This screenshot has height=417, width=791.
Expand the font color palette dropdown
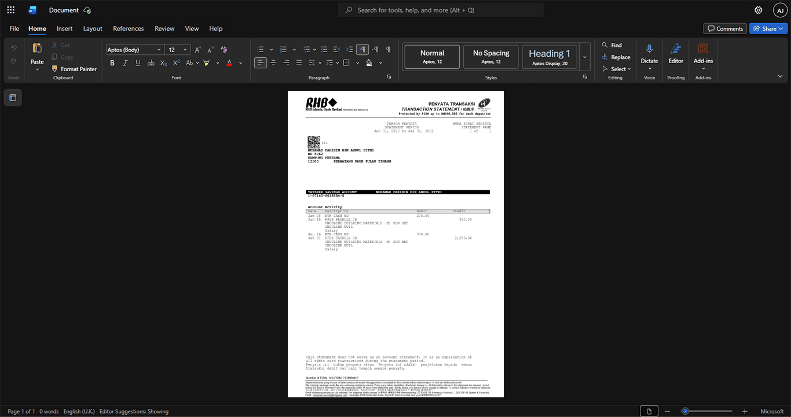[x=240, y=62]
